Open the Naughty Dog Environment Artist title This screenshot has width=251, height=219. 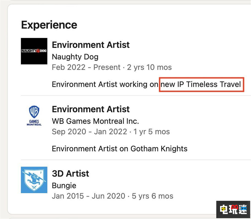(x=91, y=45)
